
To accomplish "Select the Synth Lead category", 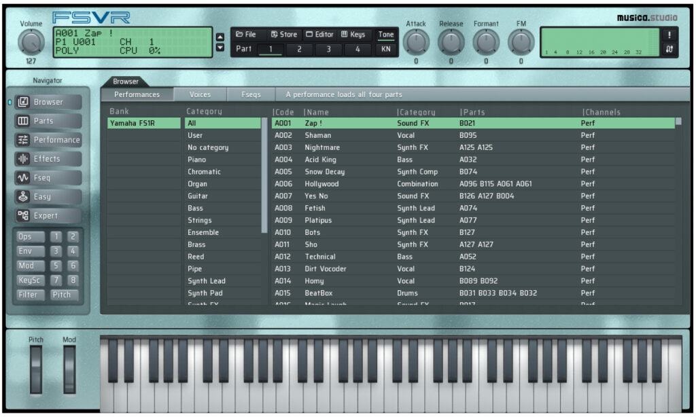I will (223, 280).
